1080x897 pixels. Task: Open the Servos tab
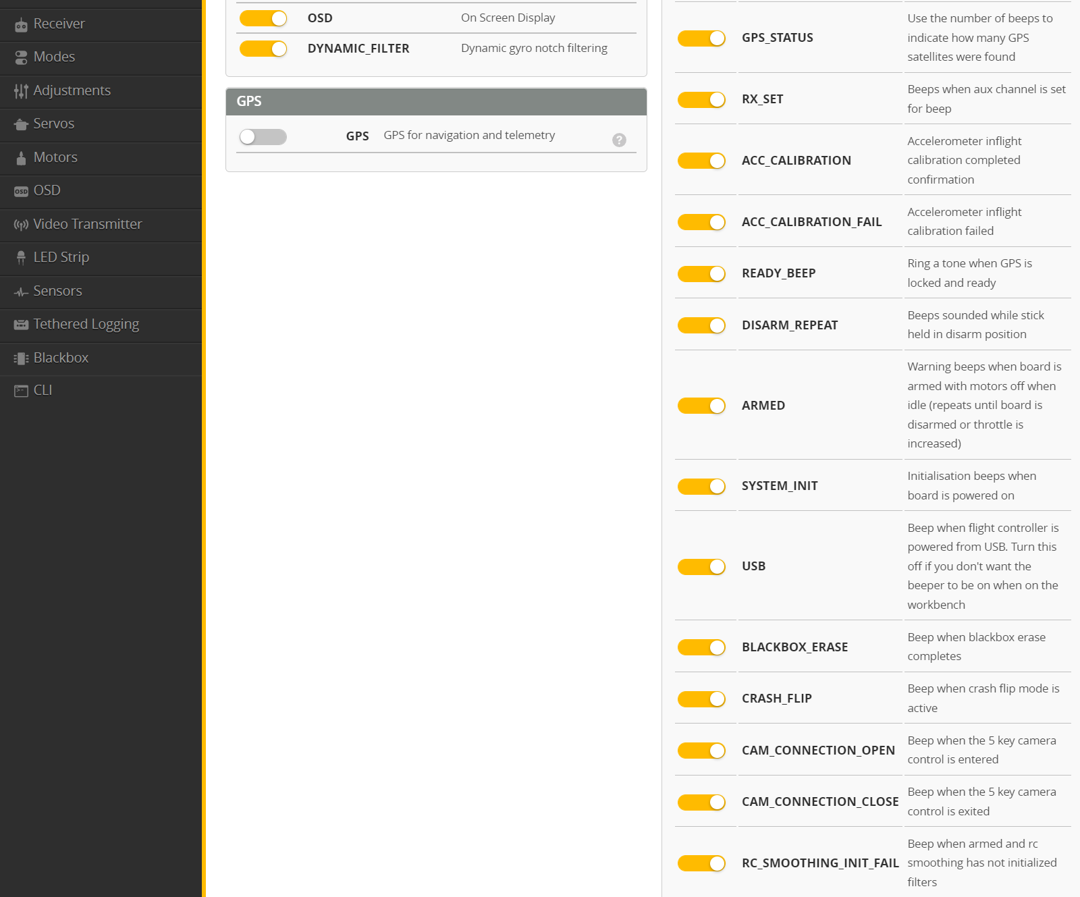coord(54,124)
